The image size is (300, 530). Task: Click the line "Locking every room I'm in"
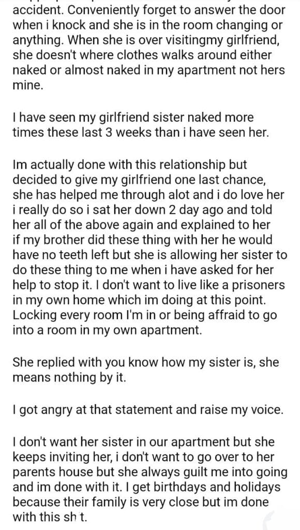(x=145, y=314)
